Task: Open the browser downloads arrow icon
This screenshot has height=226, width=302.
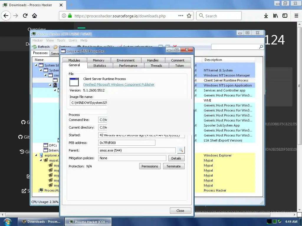Action: click(x=266, y=16)
